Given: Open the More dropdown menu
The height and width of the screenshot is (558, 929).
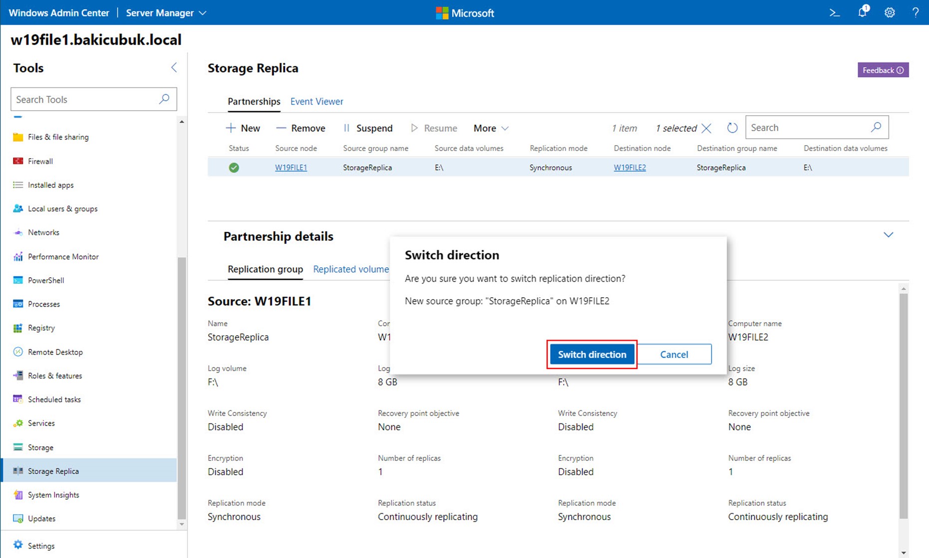Looking at the screenshot, I should [491, 128].
